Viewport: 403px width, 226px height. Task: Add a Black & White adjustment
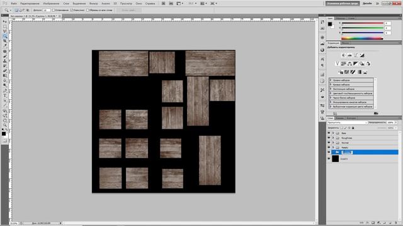(356, 63)
